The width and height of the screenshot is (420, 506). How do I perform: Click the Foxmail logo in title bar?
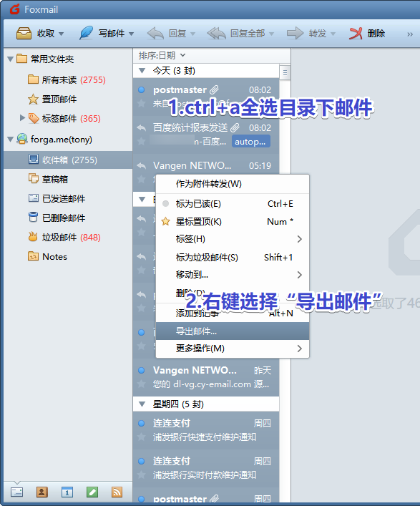point(14,9)
